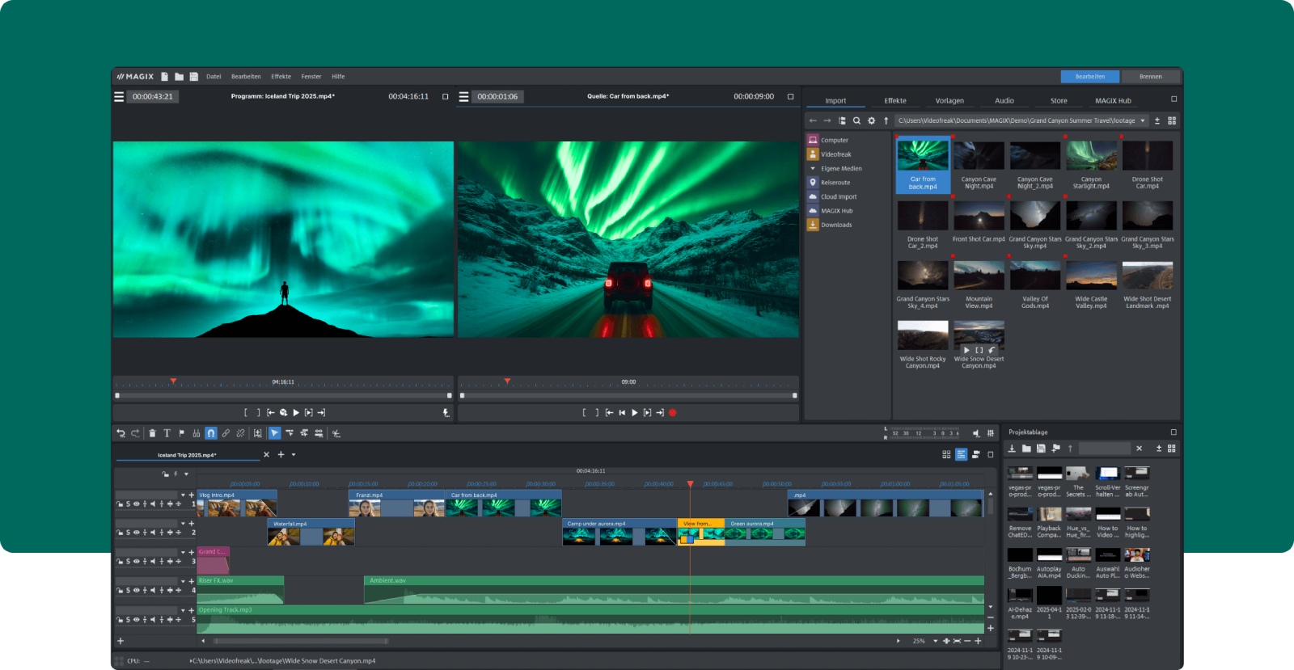Click the undo arrow in timeline toolbar
This screenshot has height=670, width=1294.
click(121, 433)
